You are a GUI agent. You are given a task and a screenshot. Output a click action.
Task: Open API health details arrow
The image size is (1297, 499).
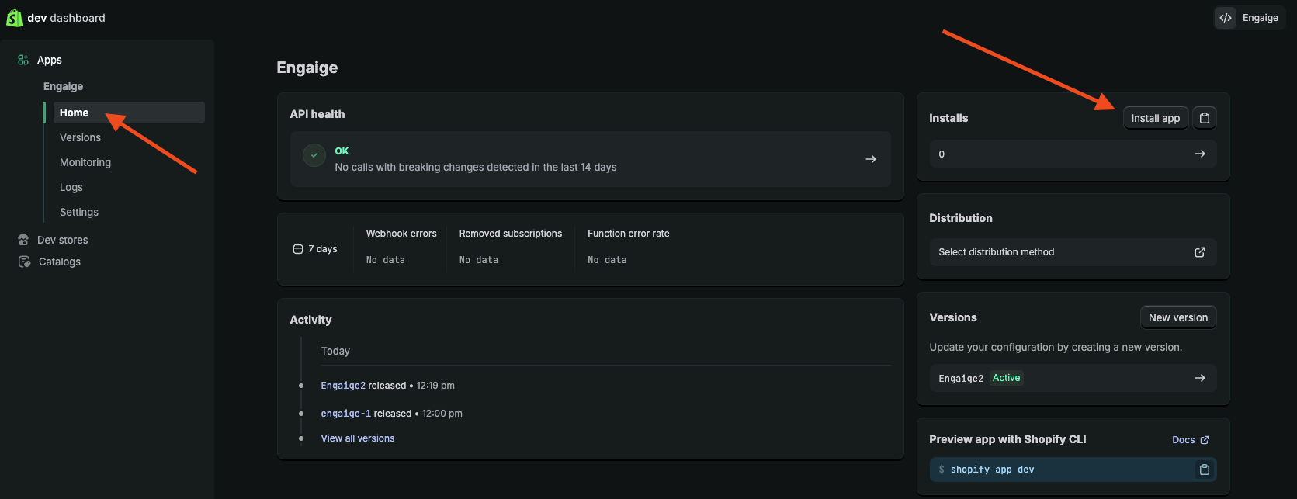pos(871,158)
